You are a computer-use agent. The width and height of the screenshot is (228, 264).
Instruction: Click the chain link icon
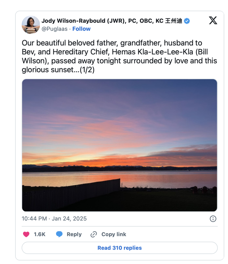click(x=94, y=234)
